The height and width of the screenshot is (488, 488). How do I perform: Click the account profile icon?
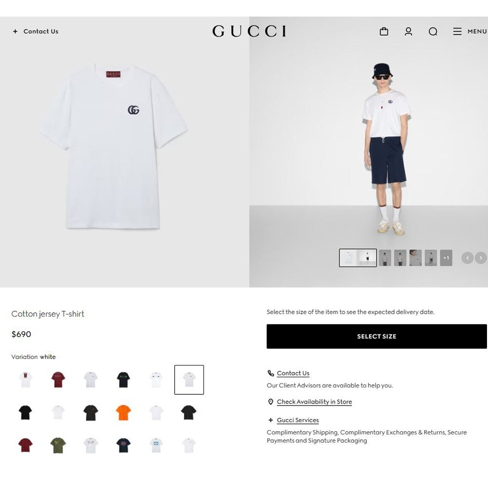(408, 31)
